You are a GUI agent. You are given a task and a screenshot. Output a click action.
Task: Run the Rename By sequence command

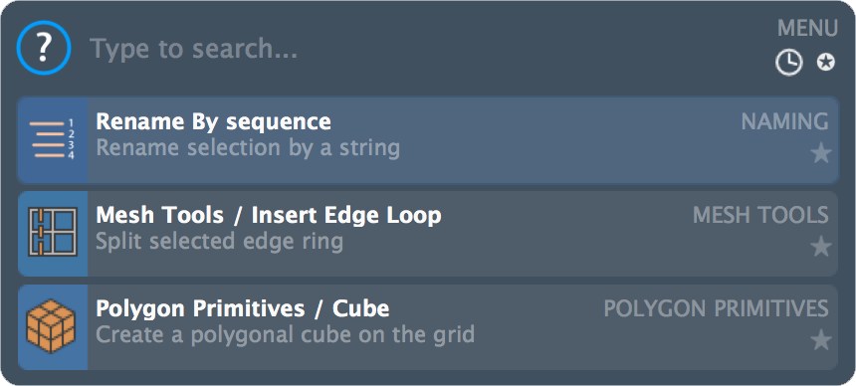[x=428, y=140]
